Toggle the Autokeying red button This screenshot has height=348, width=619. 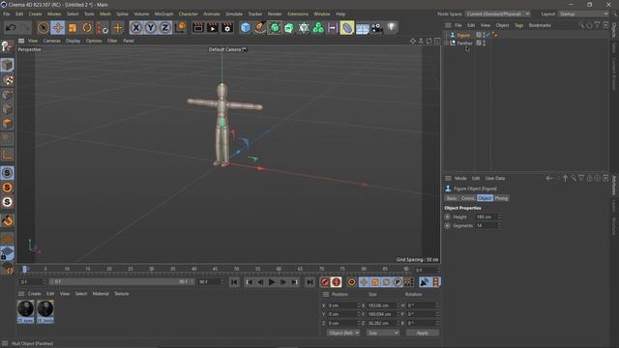point(336,282)
